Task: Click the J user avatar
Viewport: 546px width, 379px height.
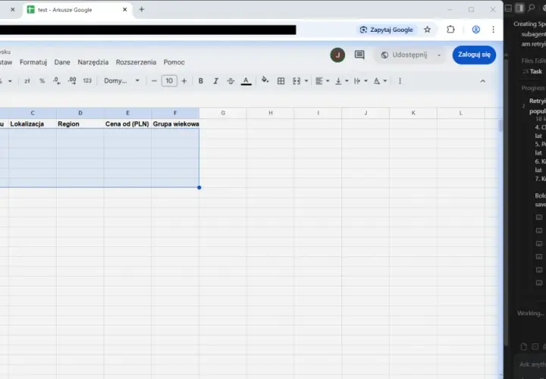Action: [337, 55]
